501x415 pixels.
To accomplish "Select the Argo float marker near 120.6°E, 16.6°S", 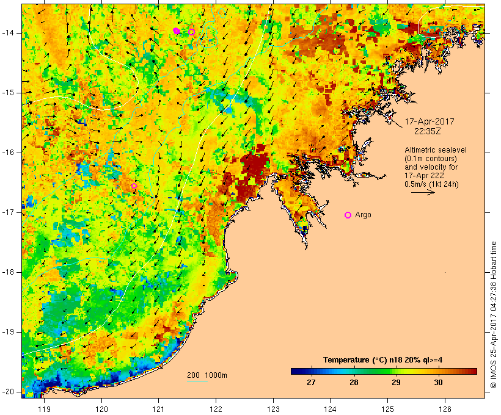I will tap(134, 186).
